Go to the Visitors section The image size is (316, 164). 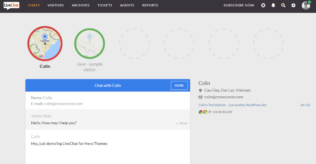[x=55, y=5]
